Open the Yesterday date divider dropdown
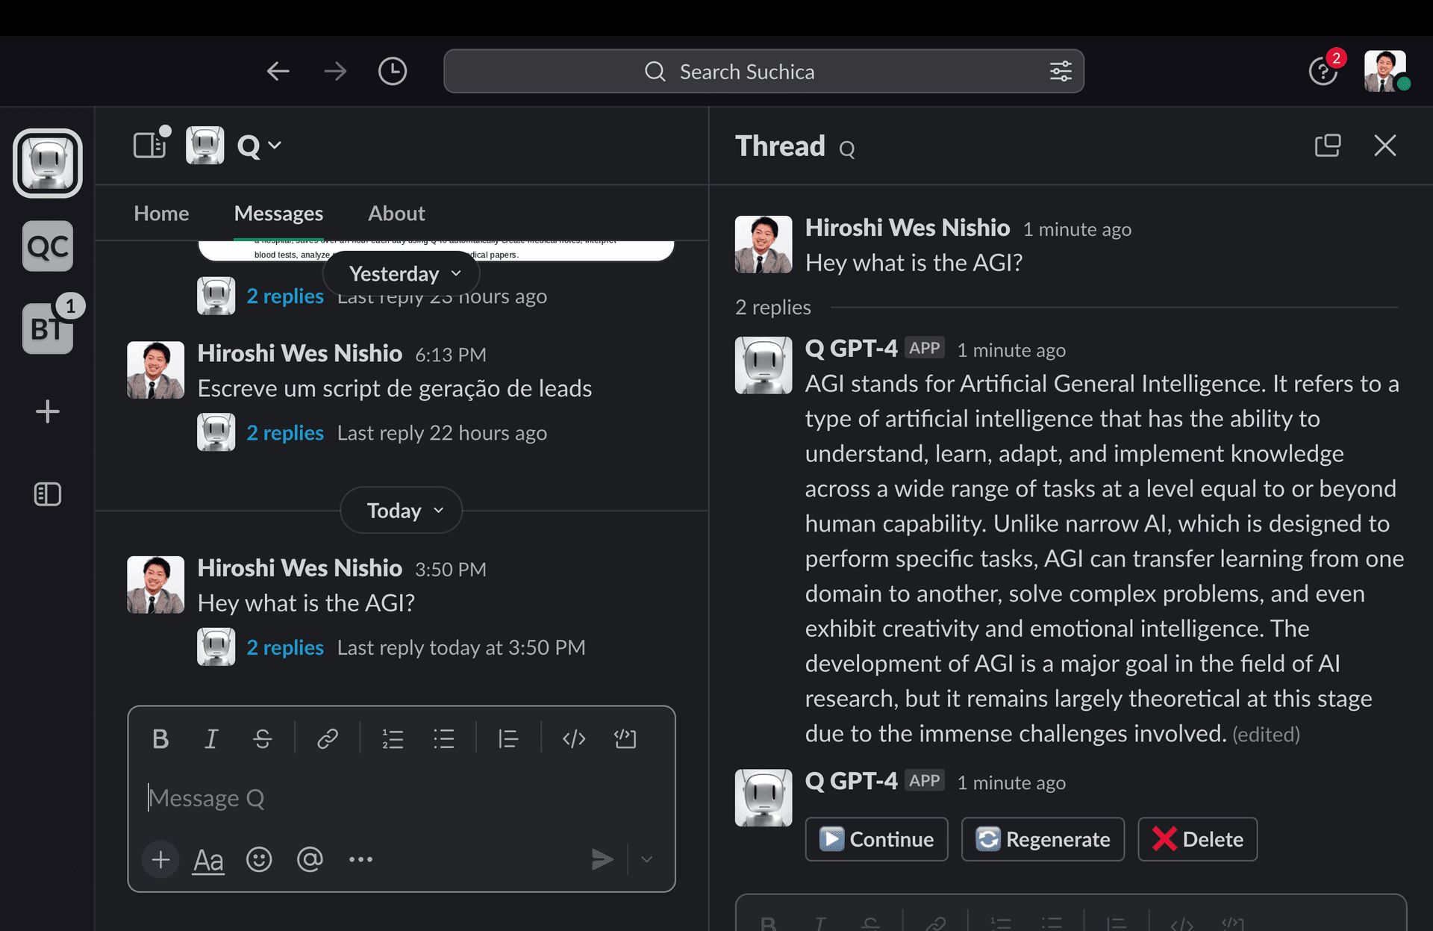This screenshot has height=931, width=1433. point(401,273)
